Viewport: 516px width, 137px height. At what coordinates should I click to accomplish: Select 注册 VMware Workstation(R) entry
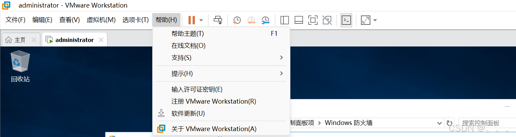(221, 102)
